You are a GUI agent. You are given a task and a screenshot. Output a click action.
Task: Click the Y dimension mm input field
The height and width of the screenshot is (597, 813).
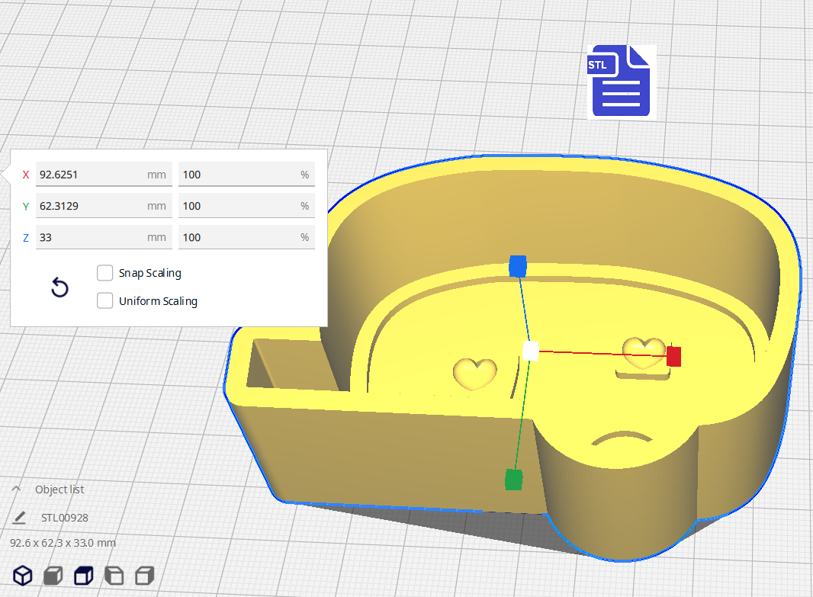coord(92,206)
